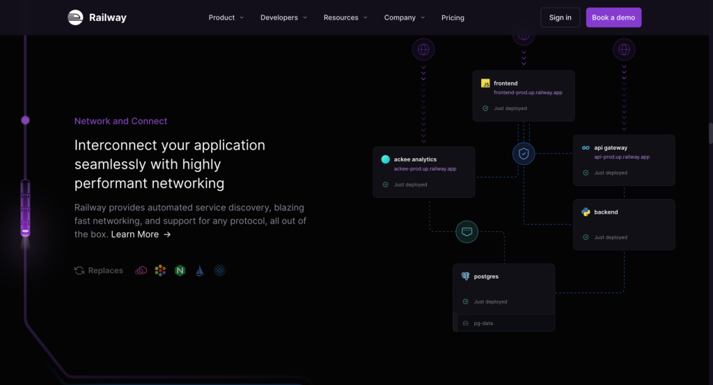Open api-prod.up.railway.app link

point(622,157)
